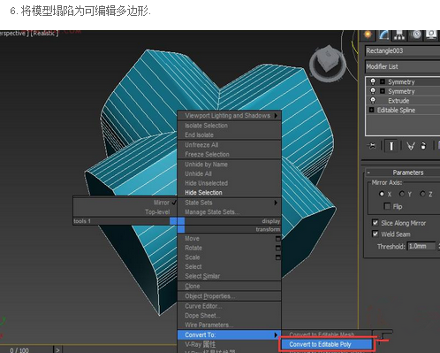Toggle the Extrude modifier light bulb
The image size is (440, 353).
(x=373, y=101)
